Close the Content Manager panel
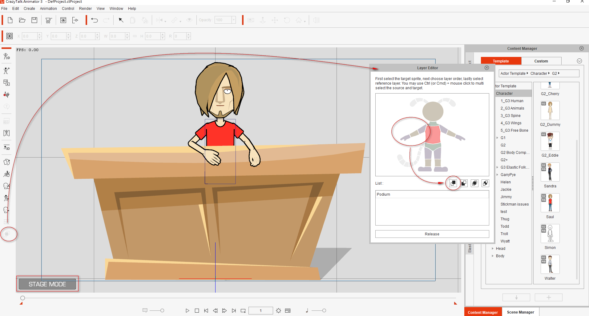 [582, 48]
